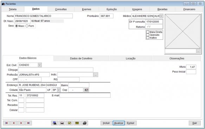Click the Cep input field
Image resolution: width=205 pixels, height=129 pixels.
coord(76,90)
